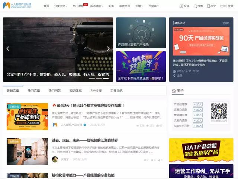Expand the 百宝箱 dropdown menu
This screenshot has height=179, width=238.
(154, 6)
